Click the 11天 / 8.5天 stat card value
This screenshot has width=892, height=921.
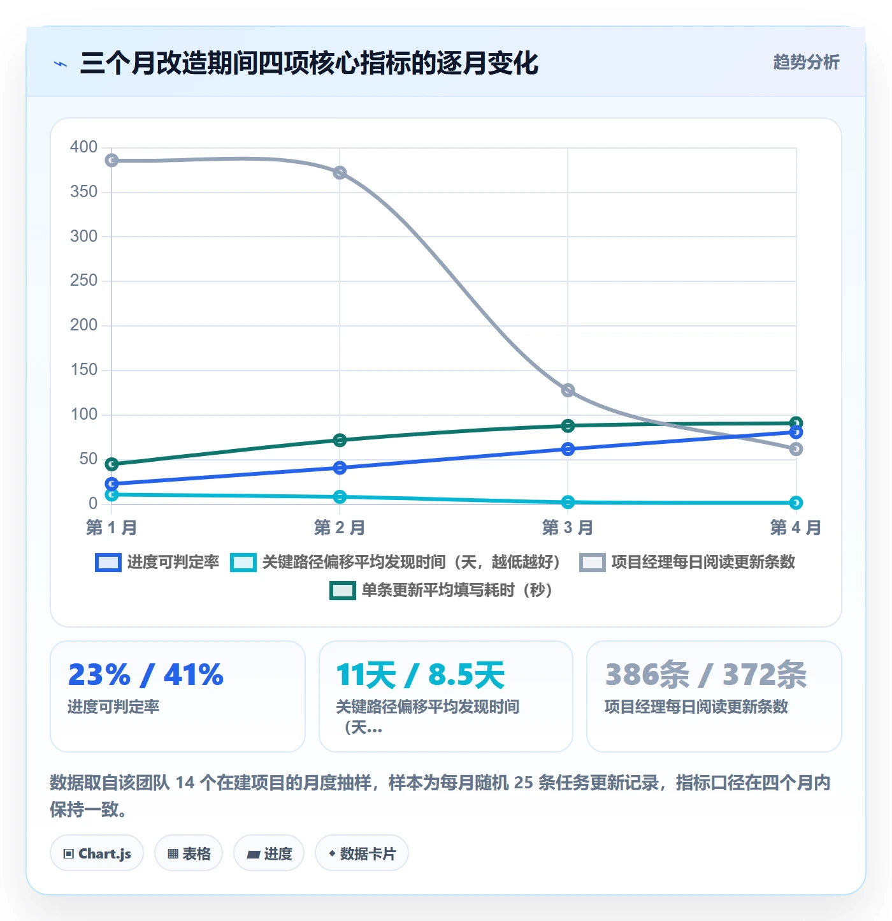pyautogui.click(x=421, y=675)
